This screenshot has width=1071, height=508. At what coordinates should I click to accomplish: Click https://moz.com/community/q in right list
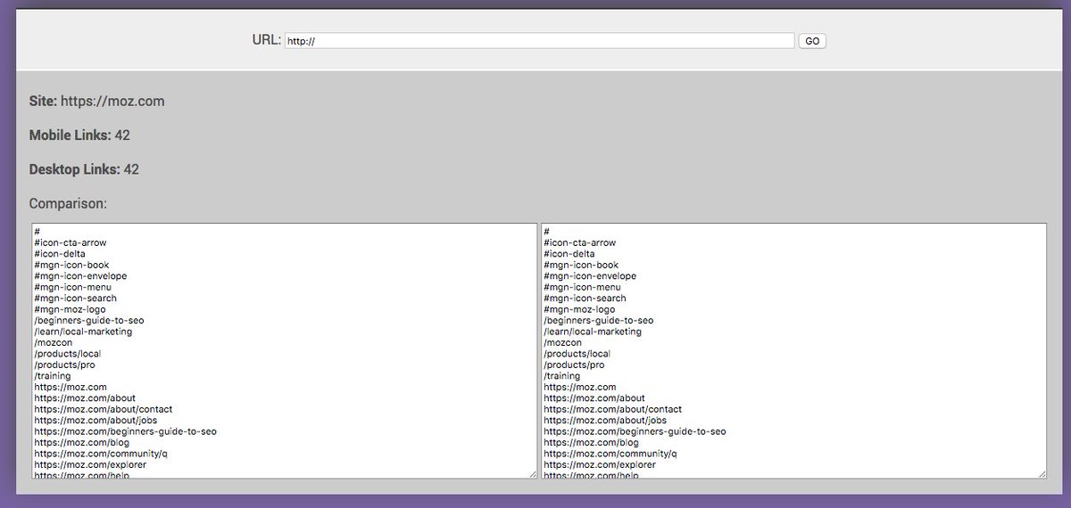coord(610,454)
